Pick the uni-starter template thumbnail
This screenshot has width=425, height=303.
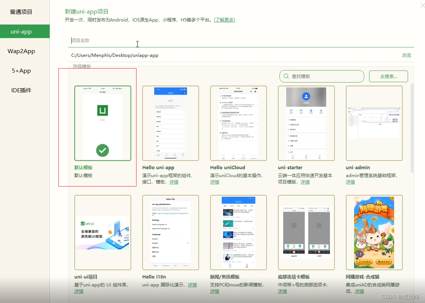[306, 123]
